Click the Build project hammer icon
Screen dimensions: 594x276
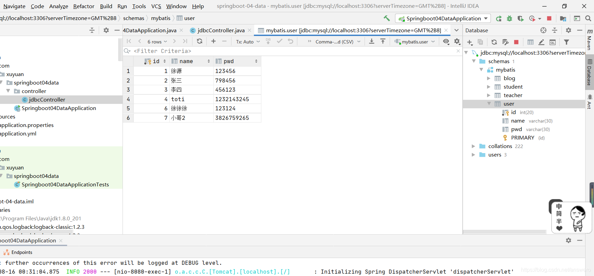(387, 18)
